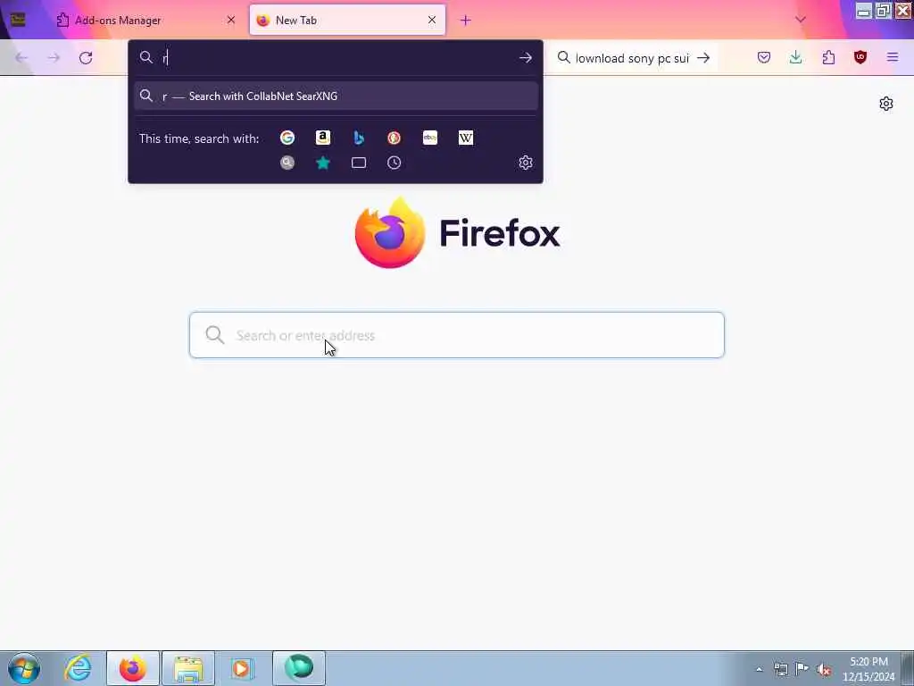Image resolution: width=914 pixels, height=686 pixels.
Task: Open the clock showing 5:20 PM
Action: (x=868, y=669)
